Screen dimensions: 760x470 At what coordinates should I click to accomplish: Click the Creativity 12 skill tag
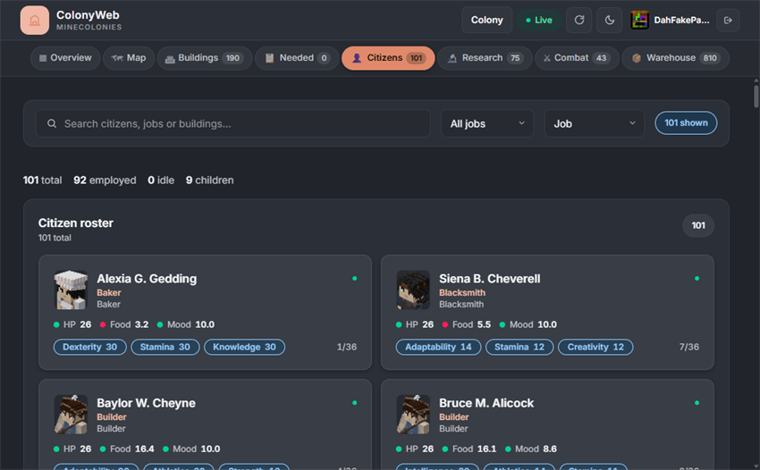595,347
